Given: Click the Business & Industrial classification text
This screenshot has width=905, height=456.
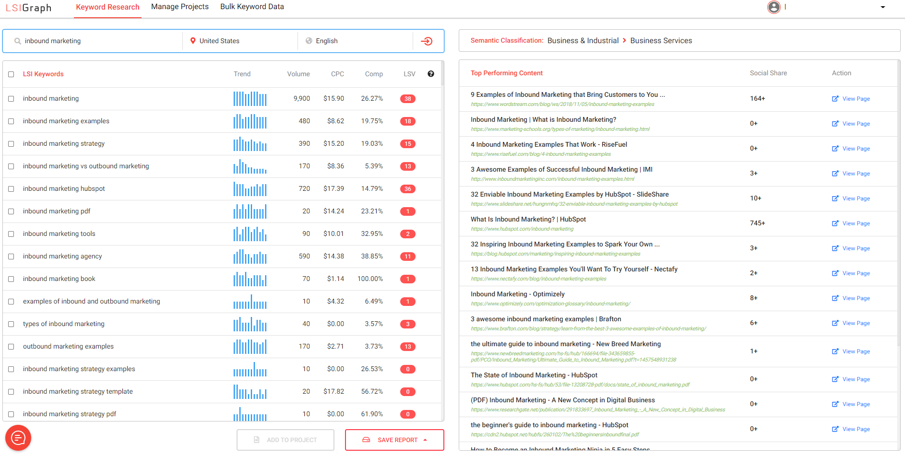Looking at the screenshot, I should point(583,41).
